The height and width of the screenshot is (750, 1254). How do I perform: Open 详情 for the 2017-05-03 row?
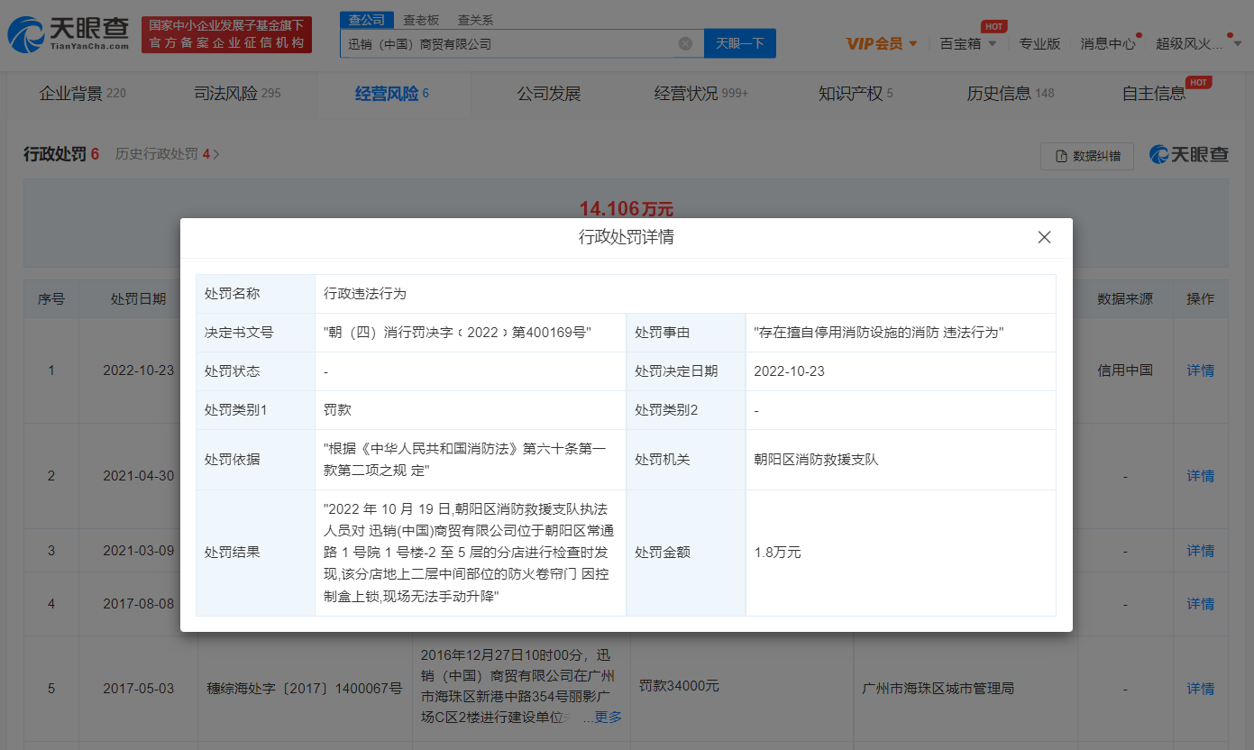(1200, 689)
